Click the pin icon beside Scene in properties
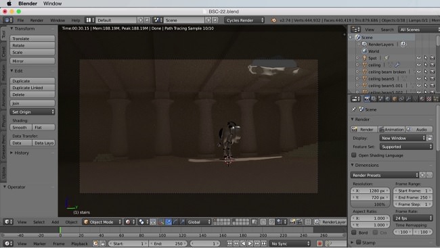Screen dimensions: 440x248 click(x=353, y=109)
